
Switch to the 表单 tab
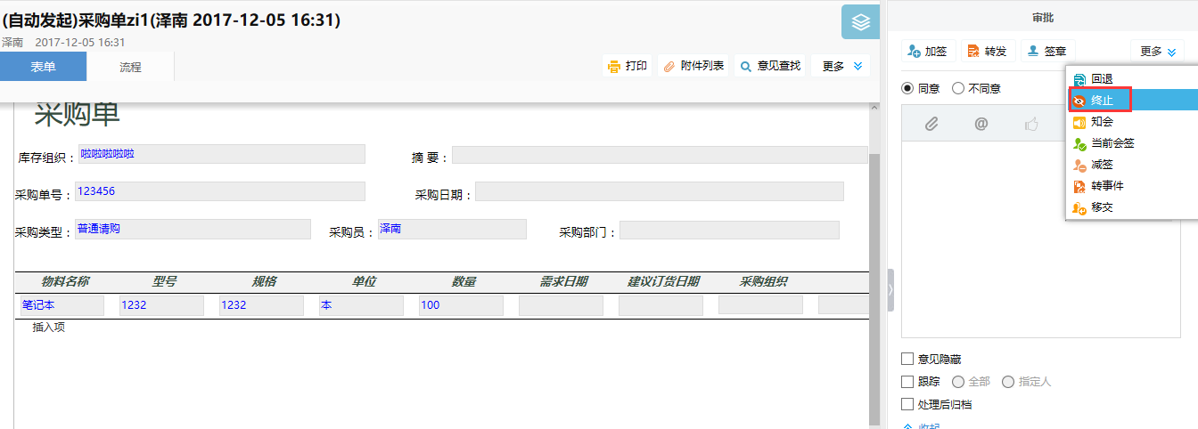[43, 67]
